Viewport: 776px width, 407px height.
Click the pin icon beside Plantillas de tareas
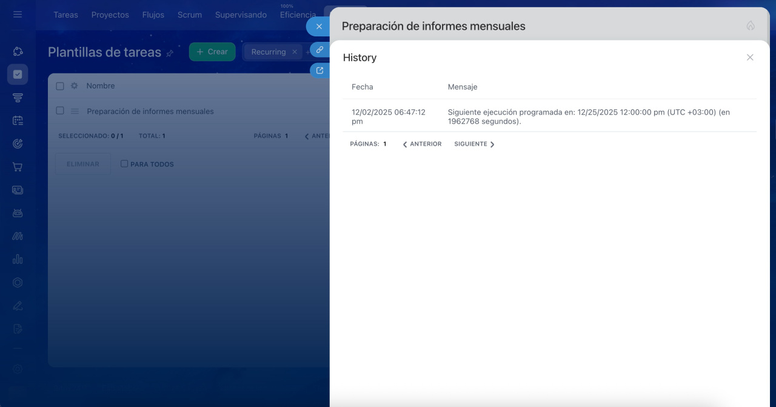point(170,53)
